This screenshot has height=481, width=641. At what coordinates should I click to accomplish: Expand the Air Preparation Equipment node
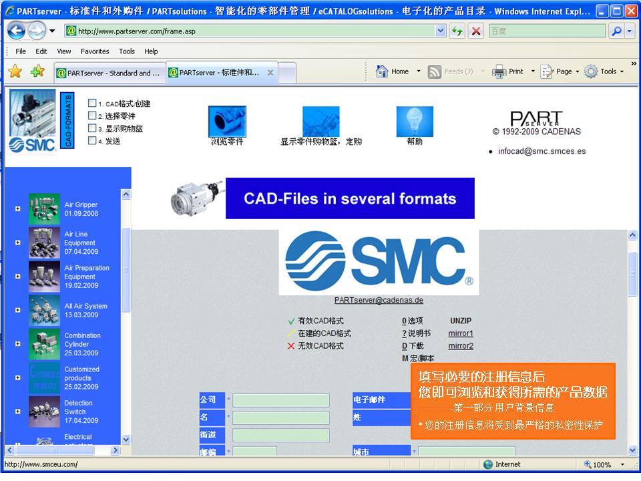17,277
